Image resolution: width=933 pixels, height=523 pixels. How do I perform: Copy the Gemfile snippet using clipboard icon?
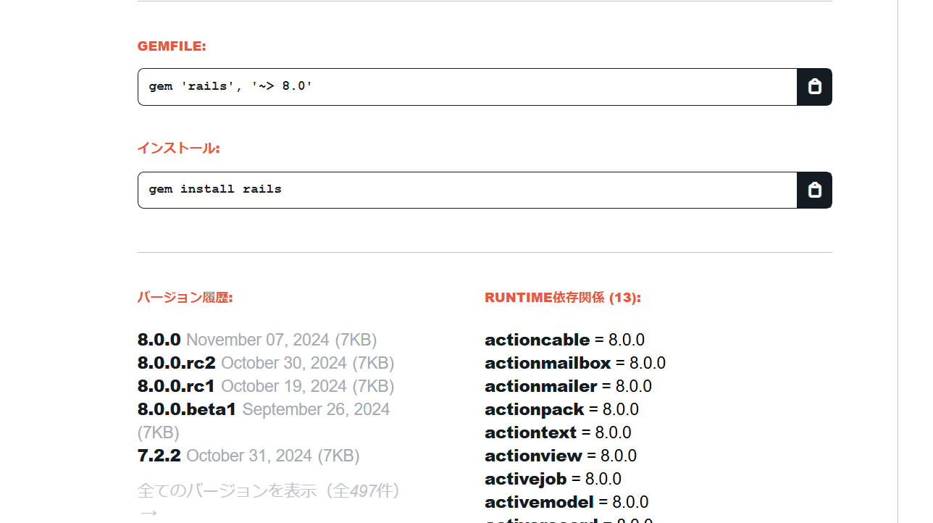814,86
